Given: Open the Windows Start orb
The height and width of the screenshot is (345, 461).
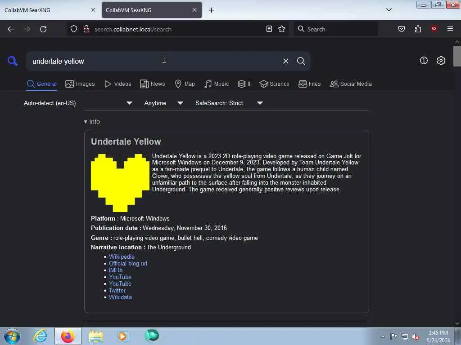Looking at the screenshot, I should click(x=12, y=336).
